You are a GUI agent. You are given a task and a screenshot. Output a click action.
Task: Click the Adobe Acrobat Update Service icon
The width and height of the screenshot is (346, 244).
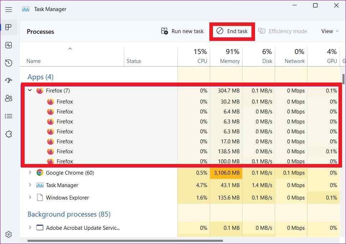(x=40, y=228)
